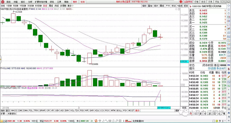The height and width of the screenshot is (123, 231).
Task: Open the 金融商城 button
Action: tap(188, 2)
